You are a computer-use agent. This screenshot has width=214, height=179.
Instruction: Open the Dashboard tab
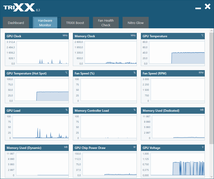coord(16,23)
